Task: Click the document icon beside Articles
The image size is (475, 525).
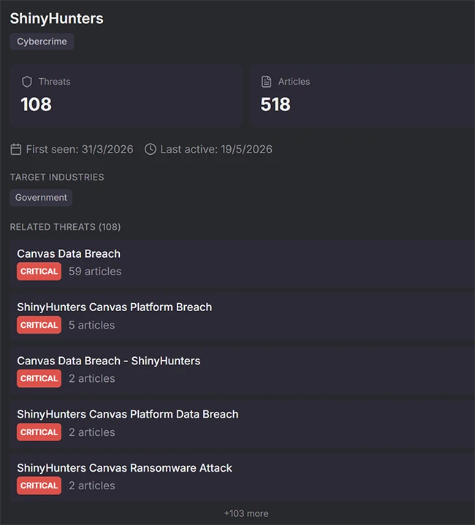Action: click(x=266, y=82)
